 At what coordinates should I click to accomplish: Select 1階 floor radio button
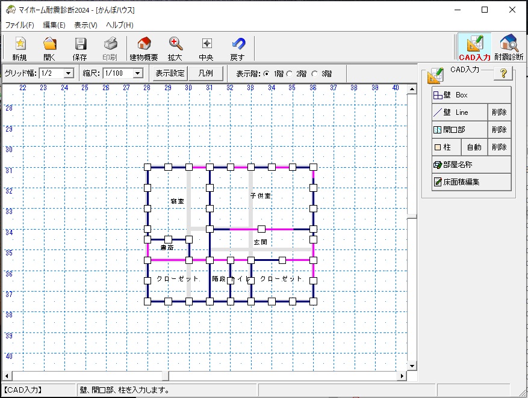pyautogui.click(x=267, y=73)
